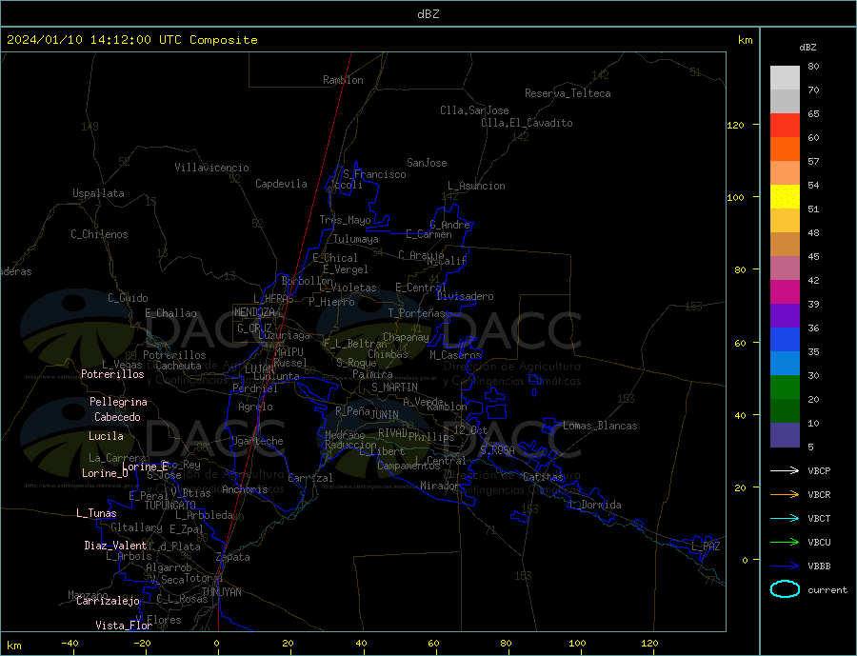Click the Chapanay map label
The width and height of the screenshot is (857, 656).
click(x=406, y=337)
